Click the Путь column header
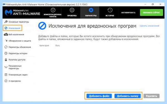This screenshot has width=167, height=104. 58,46
